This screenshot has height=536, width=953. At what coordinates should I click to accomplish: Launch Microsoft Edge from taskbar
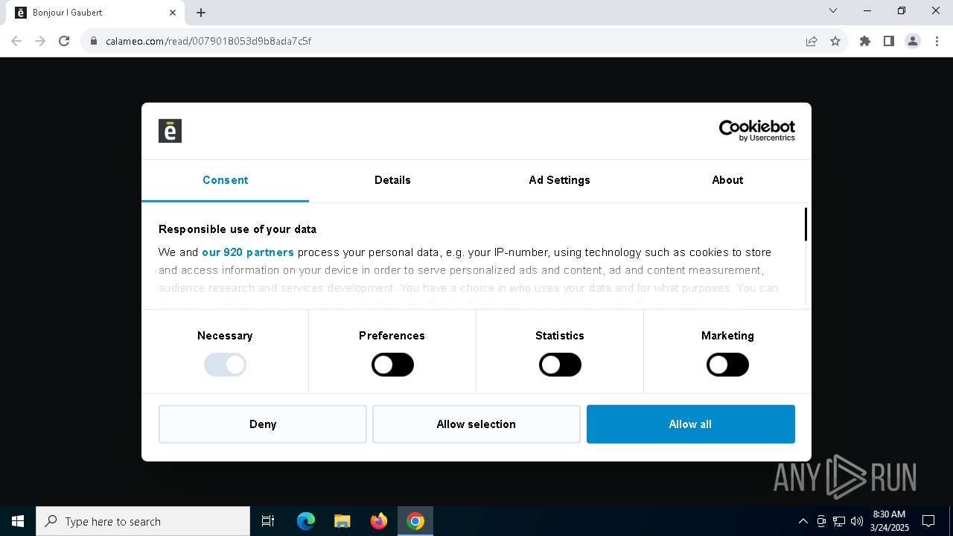pyautogui.click(x=306, y=521)
